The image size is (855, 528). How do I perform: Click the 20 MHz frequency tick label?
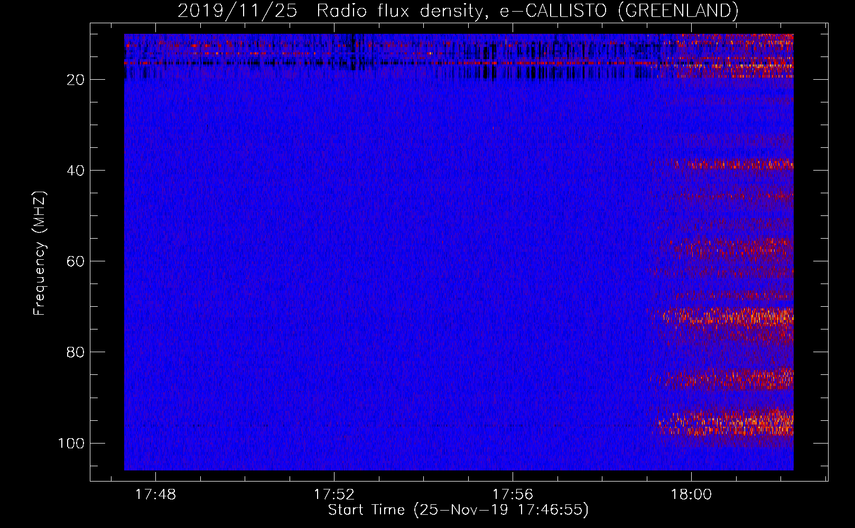tap(76, 80)
